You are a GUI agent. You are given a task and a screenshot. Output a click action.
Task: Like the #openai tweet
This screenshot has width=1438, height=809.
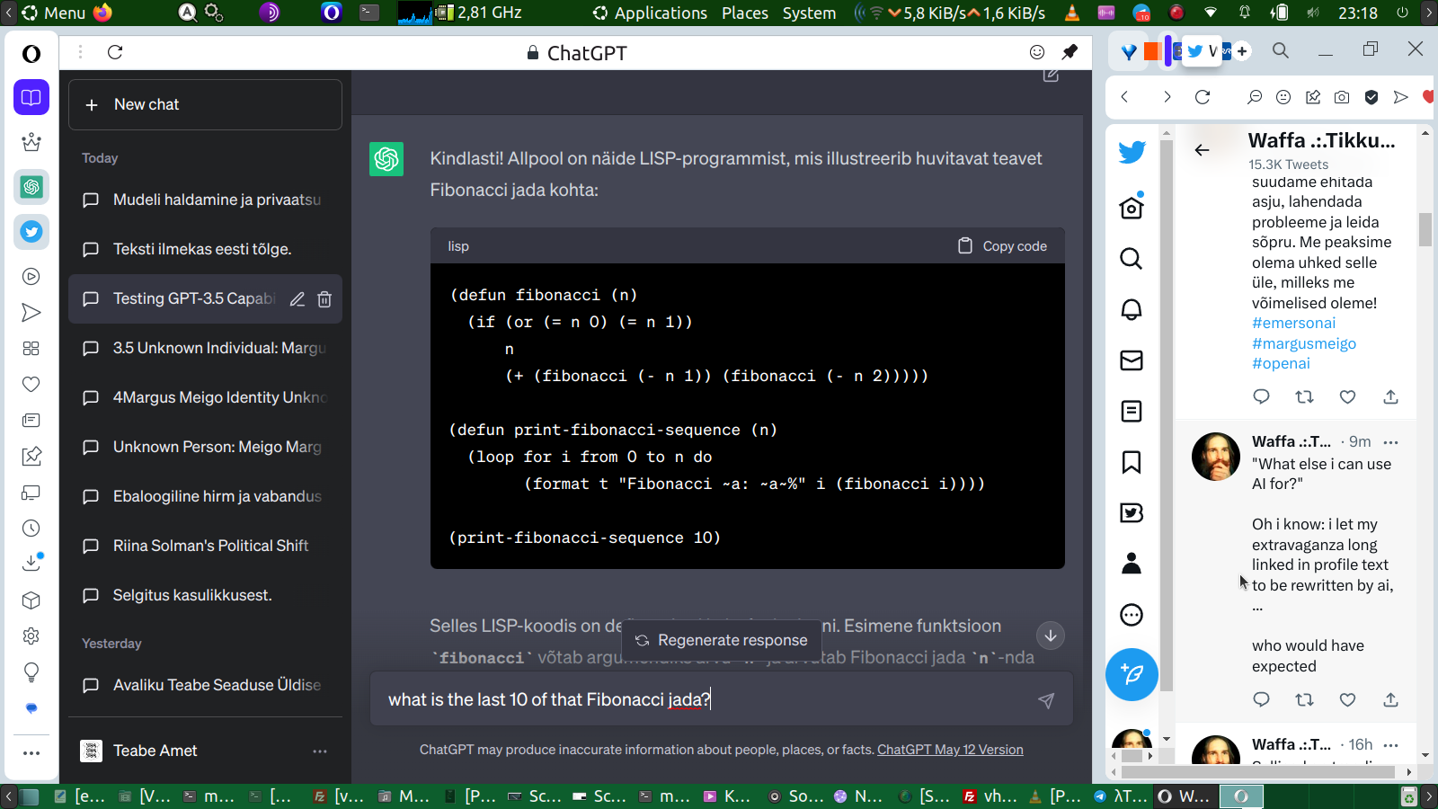pyautogui.click(x=1347, y=396)
